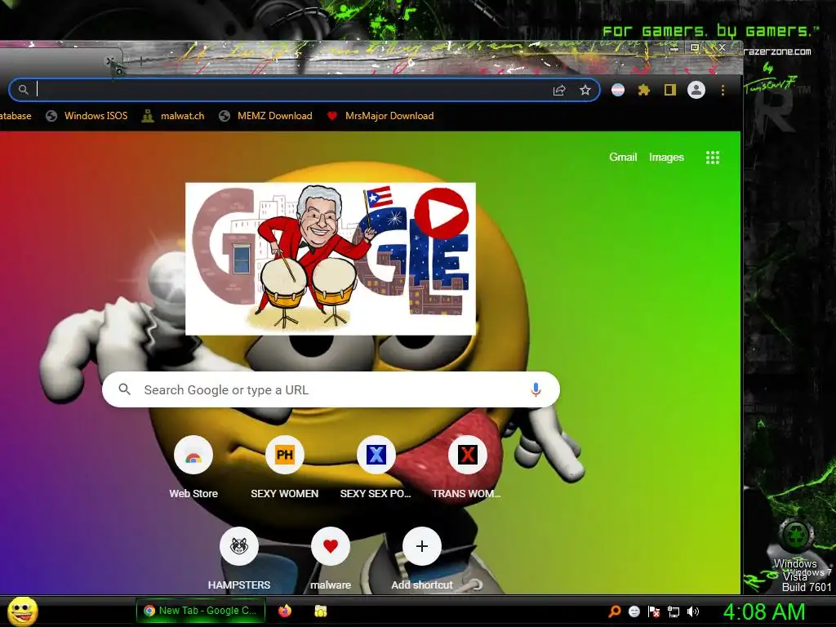This screenshot has width=836, height=627.
Task: Open the malwat.ch bookmark
Action: point(173,116)
